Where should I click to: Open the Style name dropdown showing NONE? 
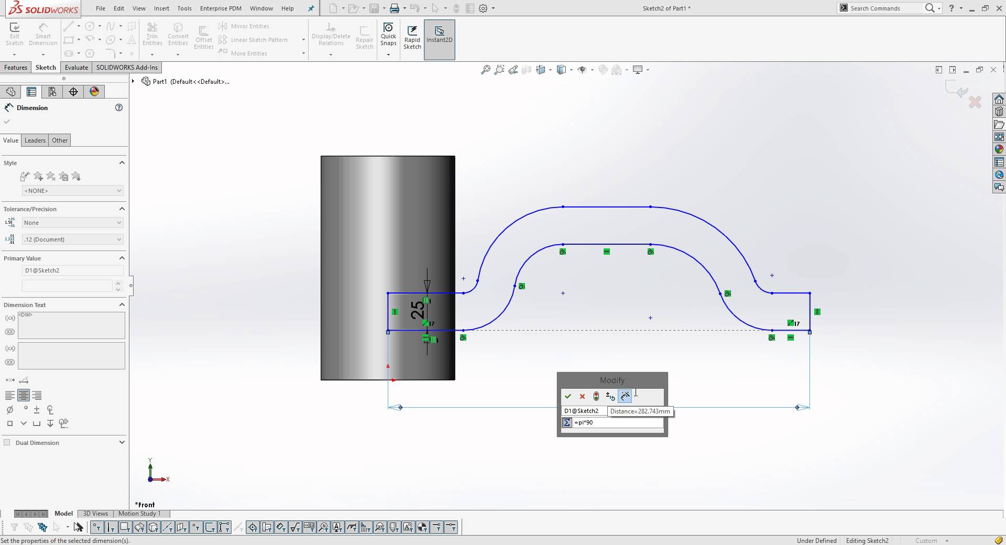[x=72, y=191]
